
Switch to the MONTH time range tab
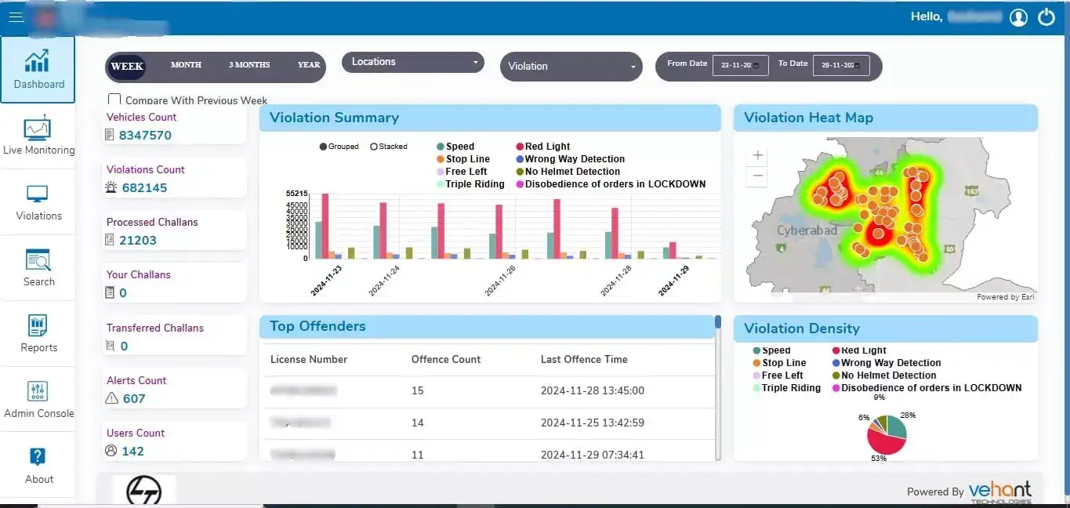coord(186,65)
